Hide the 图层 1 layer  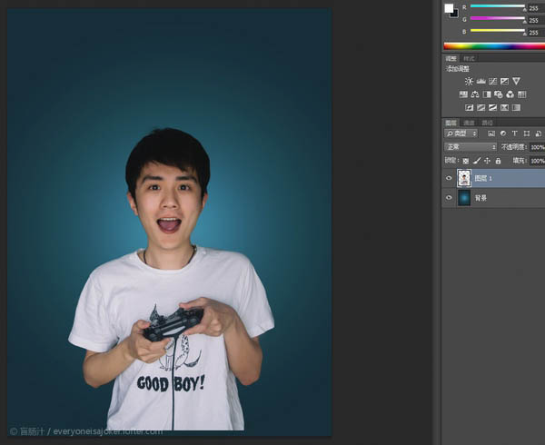[x=449, y=178]
